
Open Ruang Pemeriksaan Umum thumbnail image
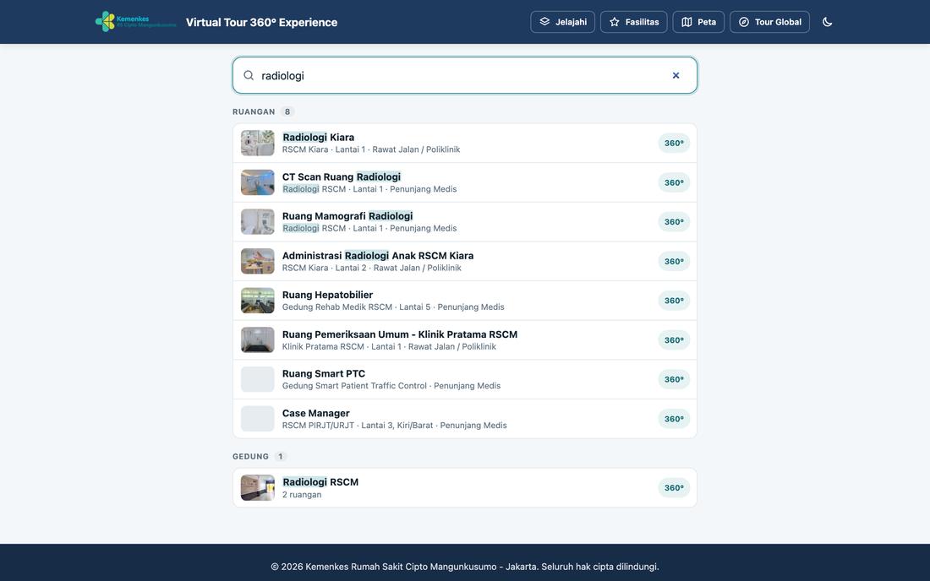click(x=257, y=340)
